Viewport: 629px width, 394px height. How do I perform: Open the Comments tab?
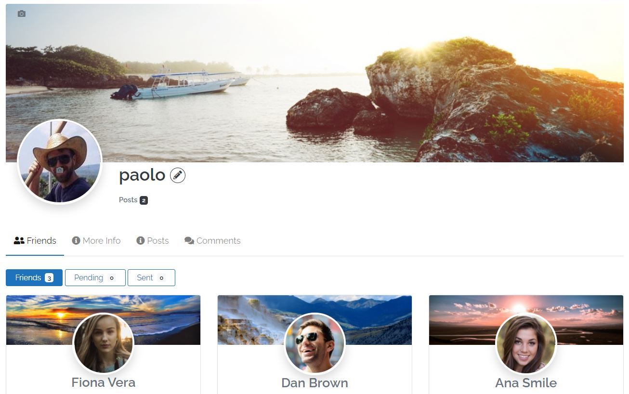212,240
